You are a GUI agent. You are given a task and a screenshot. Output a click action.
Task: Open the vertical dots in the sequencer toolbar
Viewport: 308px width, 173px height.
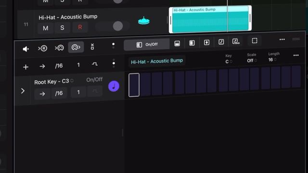tap(114, 46)
